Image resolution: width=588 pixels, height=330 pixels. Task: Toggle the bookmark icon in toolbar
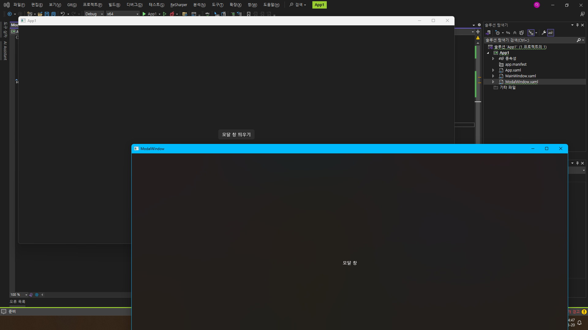pyautogui.click(x=249, y=14)
